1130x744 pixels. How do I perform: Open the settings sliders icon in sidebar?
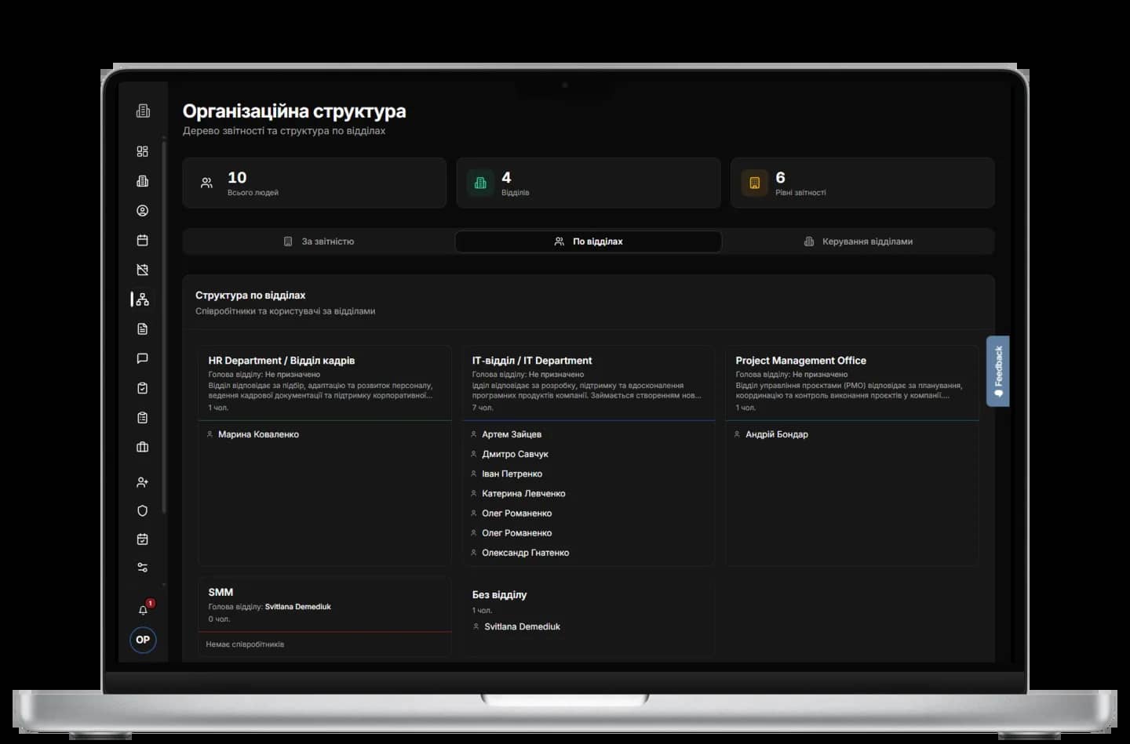point(142,568)
